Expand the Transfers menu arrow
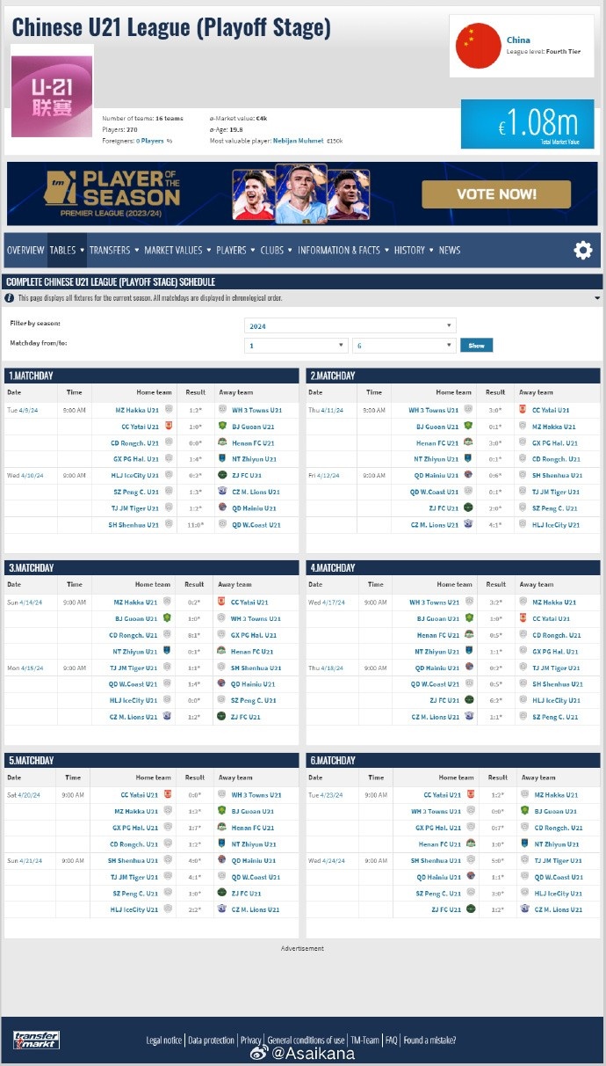606x1066 pixels. [x=136, y=250]
